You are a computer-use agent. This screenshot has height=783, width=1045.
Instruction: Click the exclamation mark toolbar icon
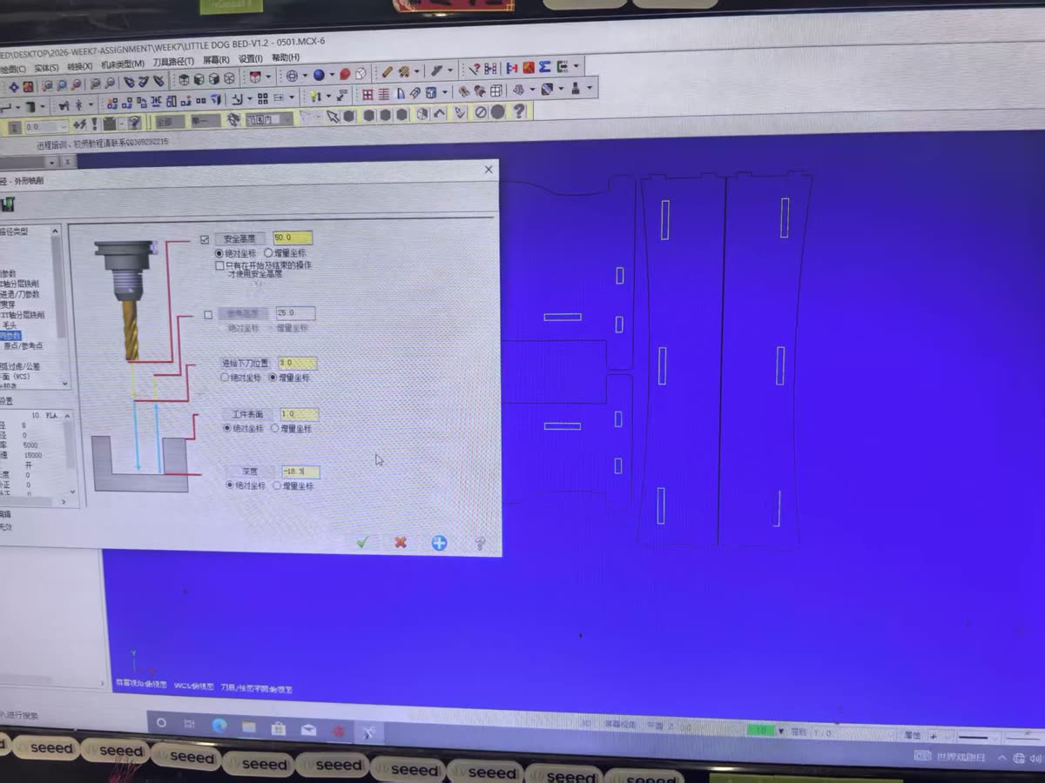(93, 124)
